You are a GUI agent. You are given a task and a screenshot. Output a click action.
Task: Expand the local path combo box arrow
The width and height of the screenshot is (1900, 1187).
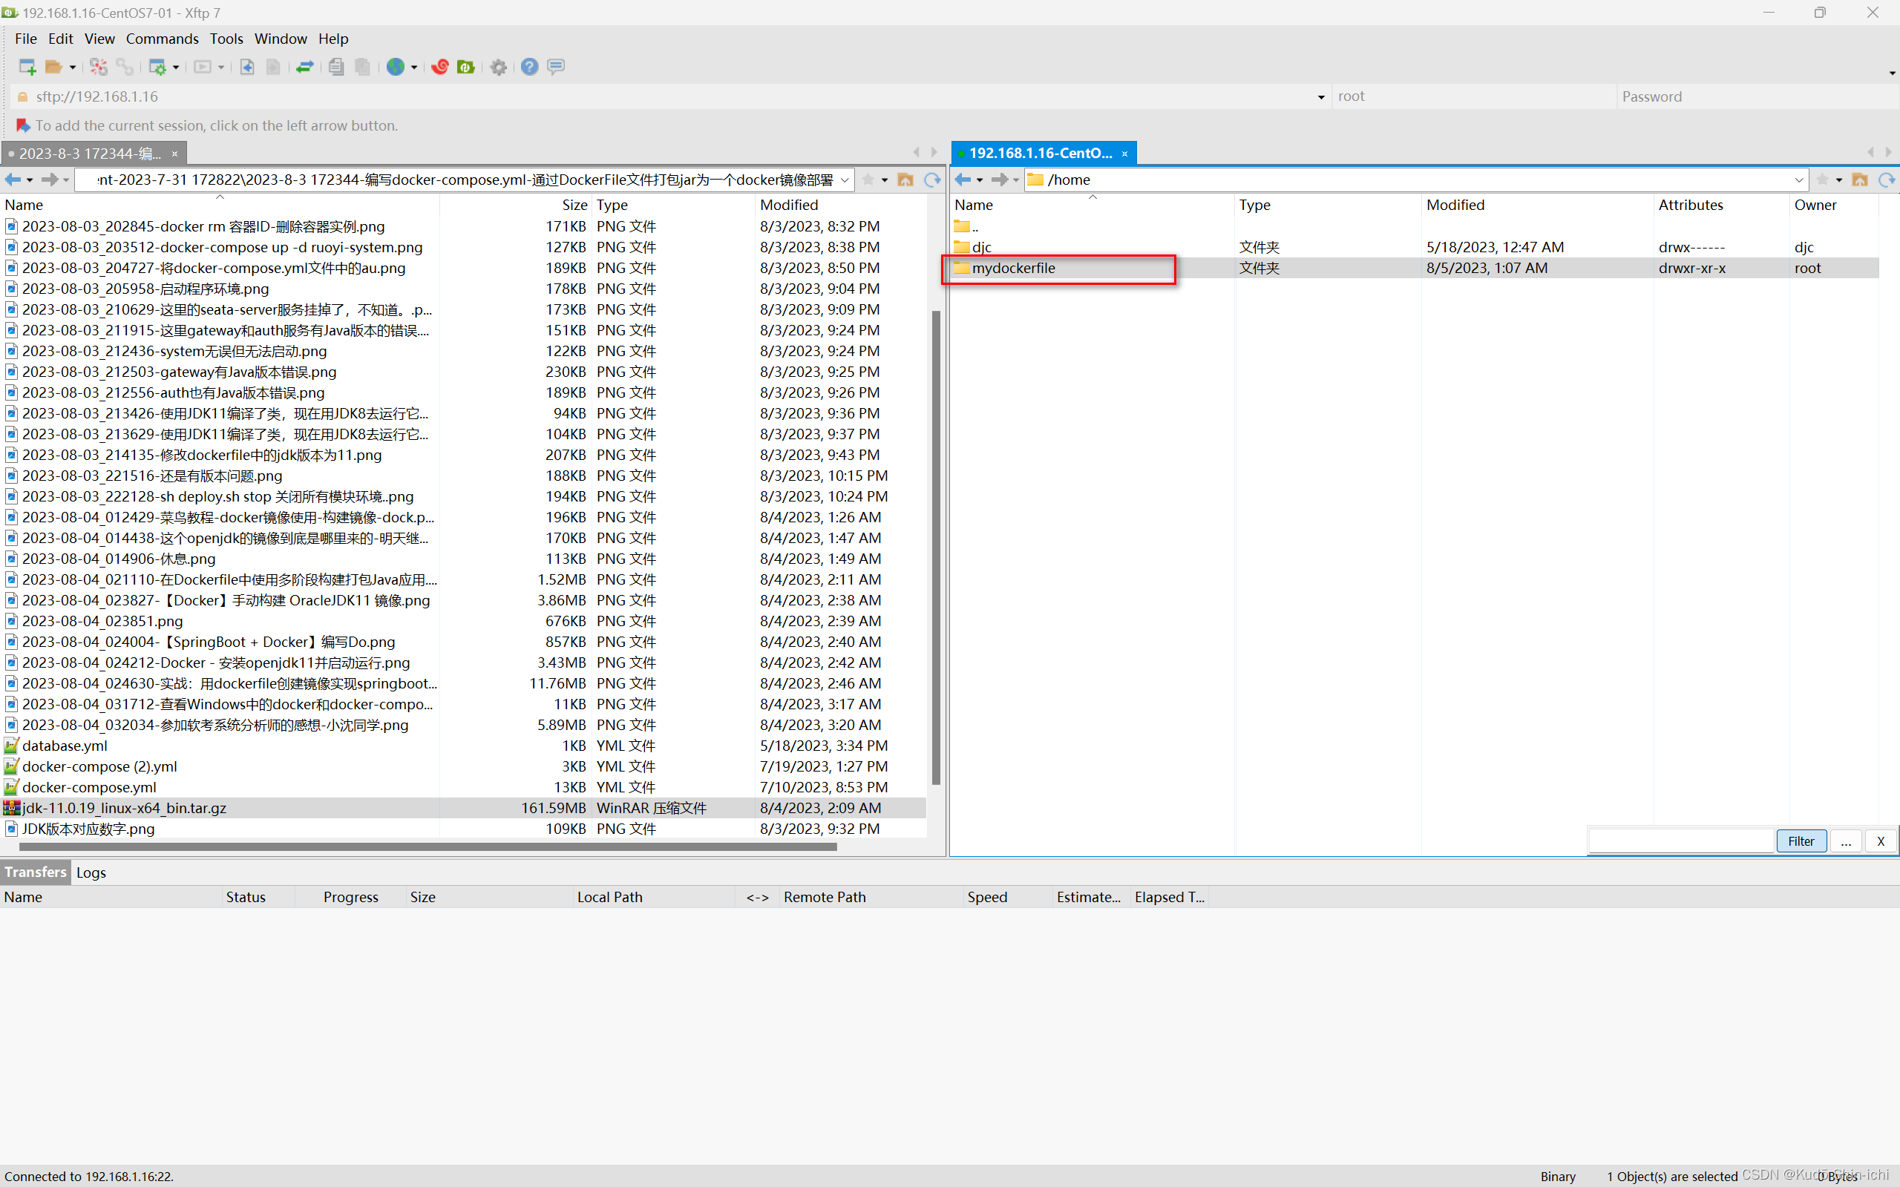[845, 180]
